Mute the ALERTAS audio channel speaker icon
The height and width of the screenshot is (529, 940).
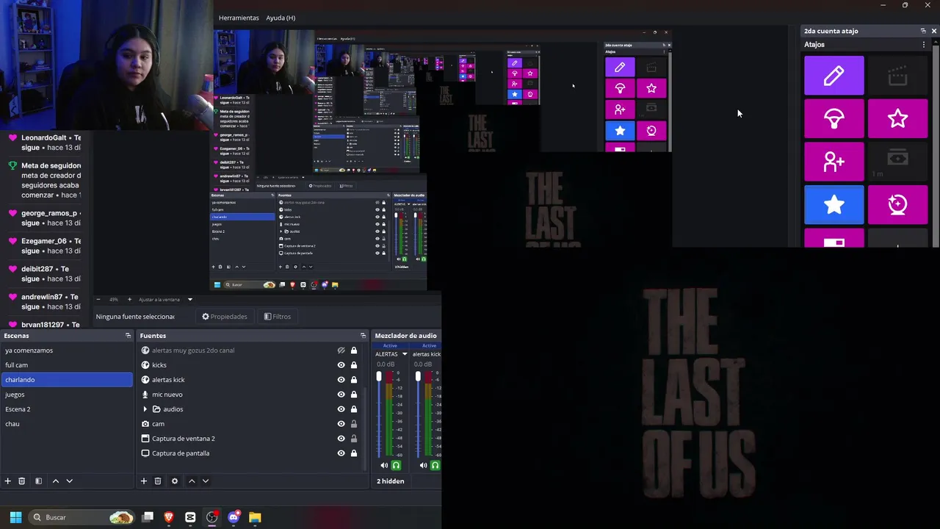pos(384,465)
